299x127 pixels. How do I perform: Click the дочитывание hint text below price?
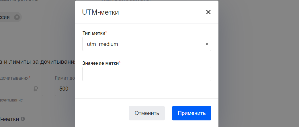[11, 100]
